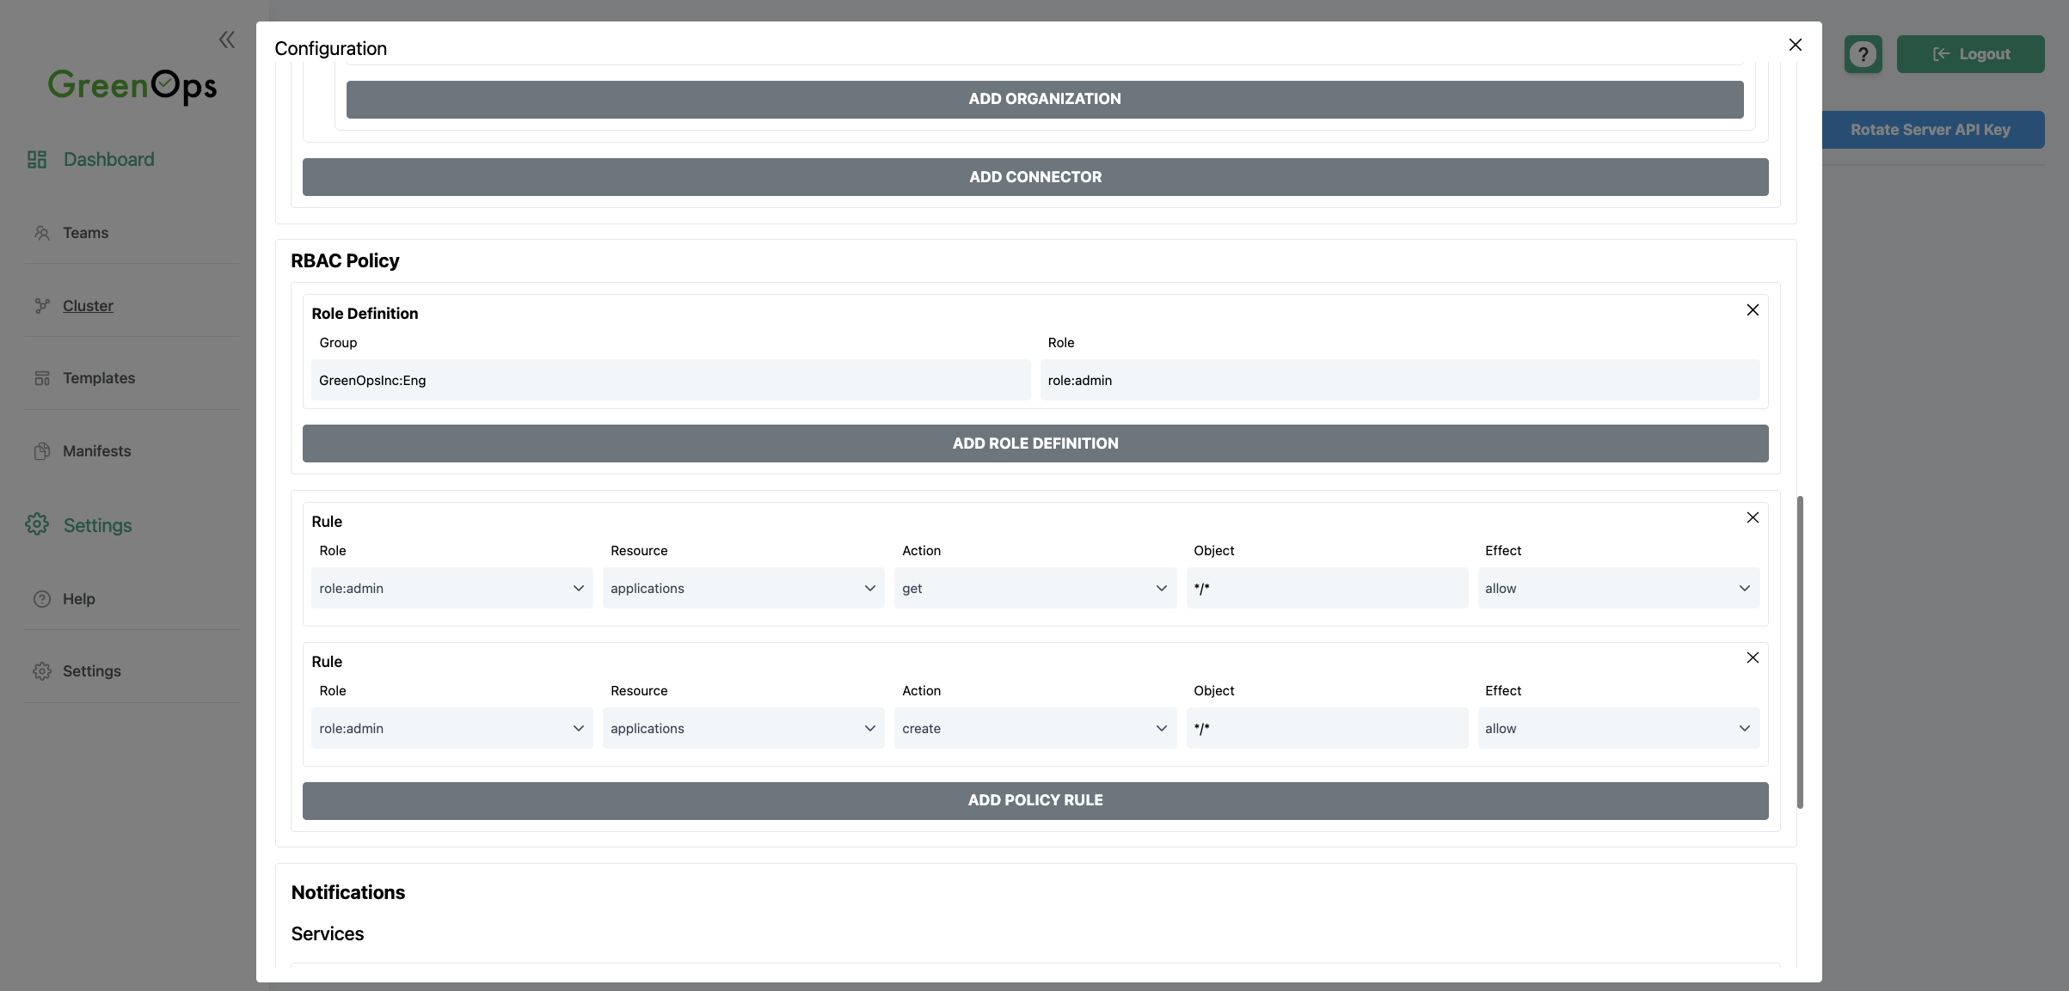The height and width of the screenshot is (991, 2069).
Task: Delete the rule with the get action
Action: pos(1753,517)
